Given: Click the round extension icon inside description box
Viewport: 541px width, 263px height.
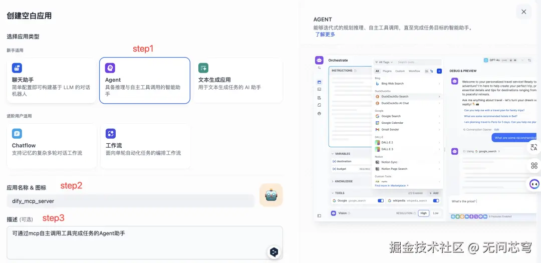Looking at the screenshot, I should click(274, 252).
